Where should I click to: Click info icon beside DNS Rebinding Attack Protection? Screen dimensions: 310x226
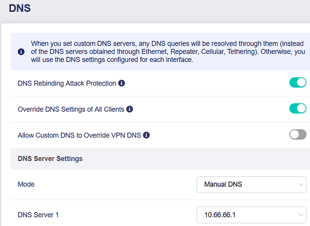[121, 83]
